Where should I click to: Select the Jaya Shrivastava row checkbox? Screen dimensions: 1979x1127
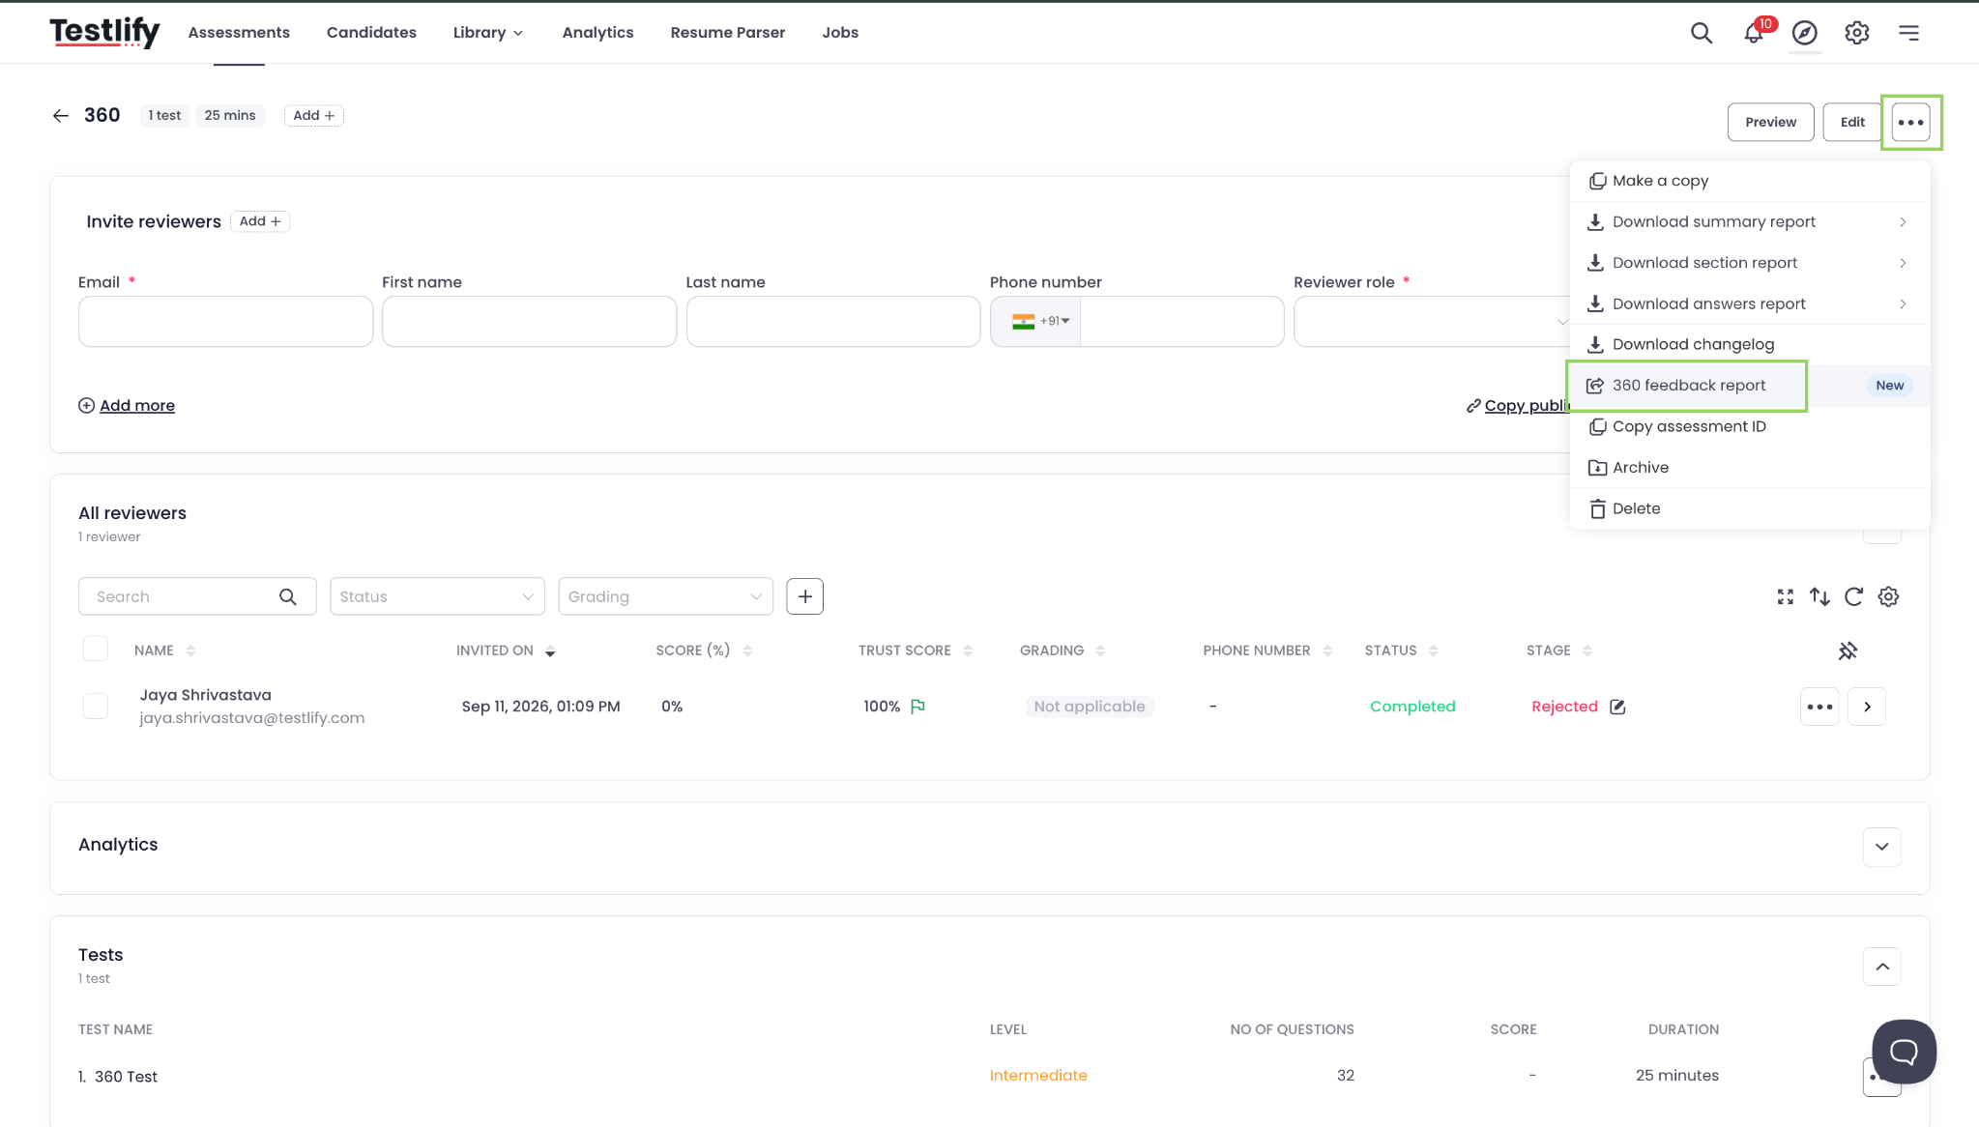96,707
